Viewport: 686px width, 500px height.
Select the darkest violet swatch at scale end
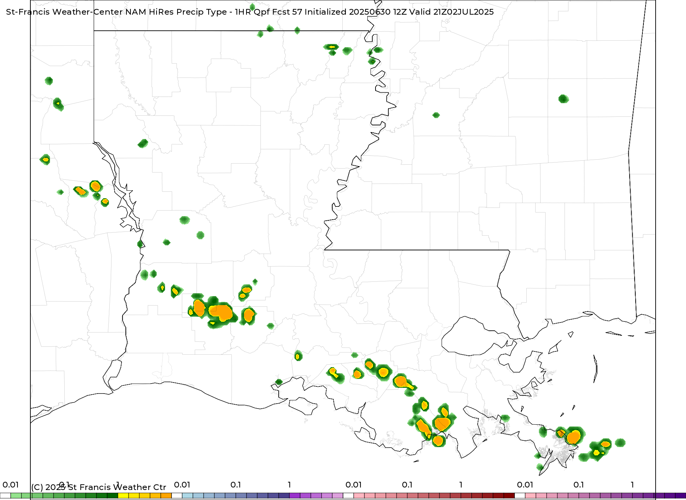pyautogui.click(x=681, y=496)
